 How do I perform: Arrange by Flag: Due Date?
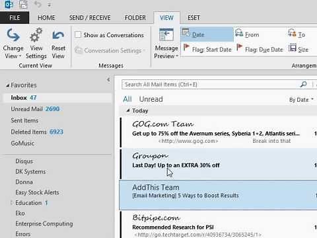click(x=260, y=49)
